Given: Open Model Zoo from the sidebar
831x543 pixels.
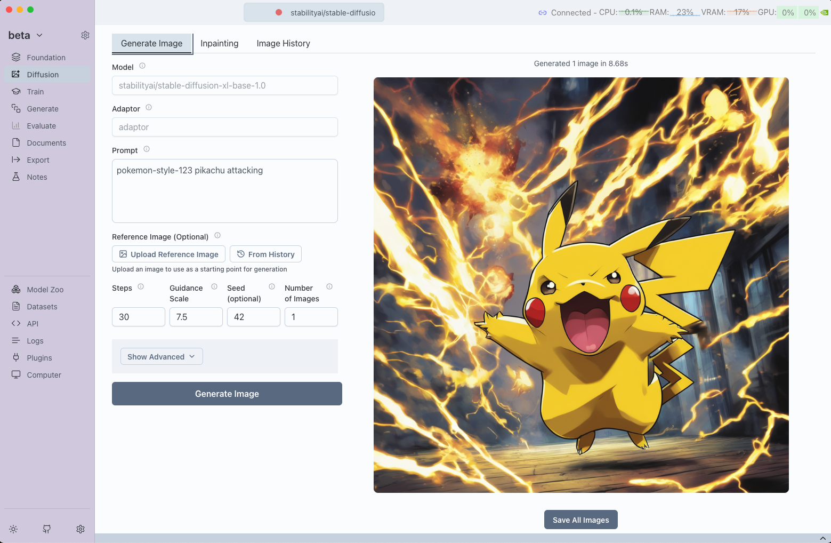Looking at the screenshot, I should (x=45, y=290).
